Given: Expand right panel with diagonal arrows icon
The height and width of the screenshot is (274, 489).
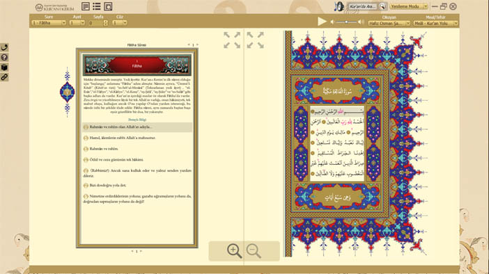Looking at the screenshot, I should (x=255, y=40).
